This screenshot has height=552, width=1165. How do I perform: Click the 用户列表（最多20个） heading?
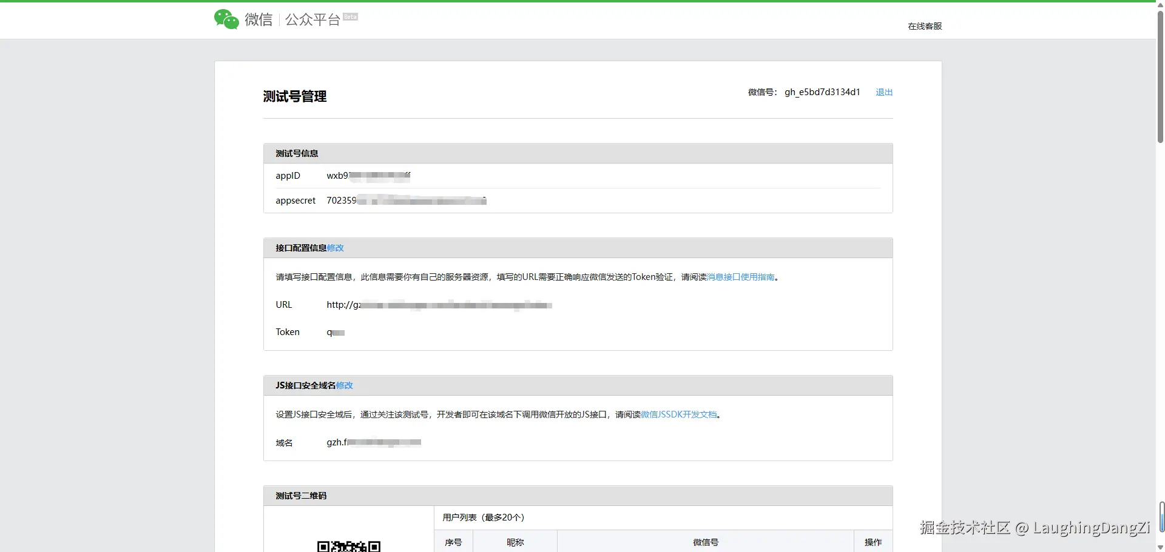pyautogui.click(x=483, y=517)
